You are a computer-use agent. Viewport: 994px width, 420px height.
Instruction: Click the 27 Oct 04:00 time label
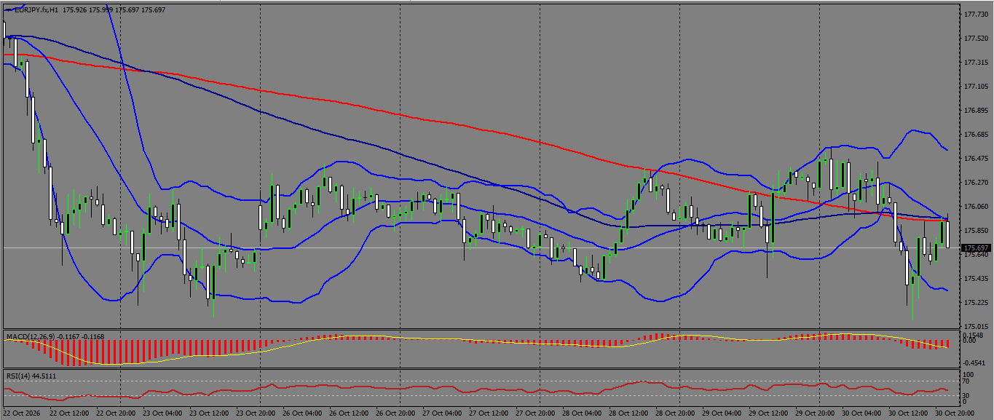pyautogui.click(x=443, y=413)
